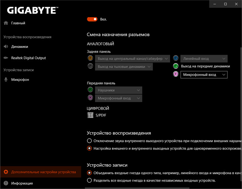242x189 pixels.
Task: Close the Gigabyte audio window
Action: click(x=236, y=4)
